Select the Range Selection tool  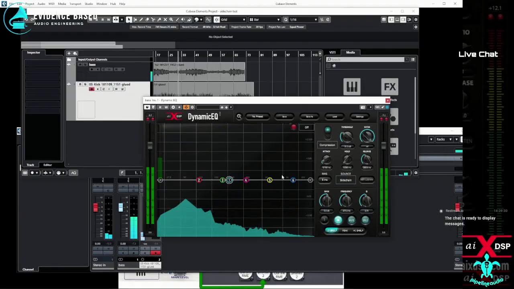135,19
